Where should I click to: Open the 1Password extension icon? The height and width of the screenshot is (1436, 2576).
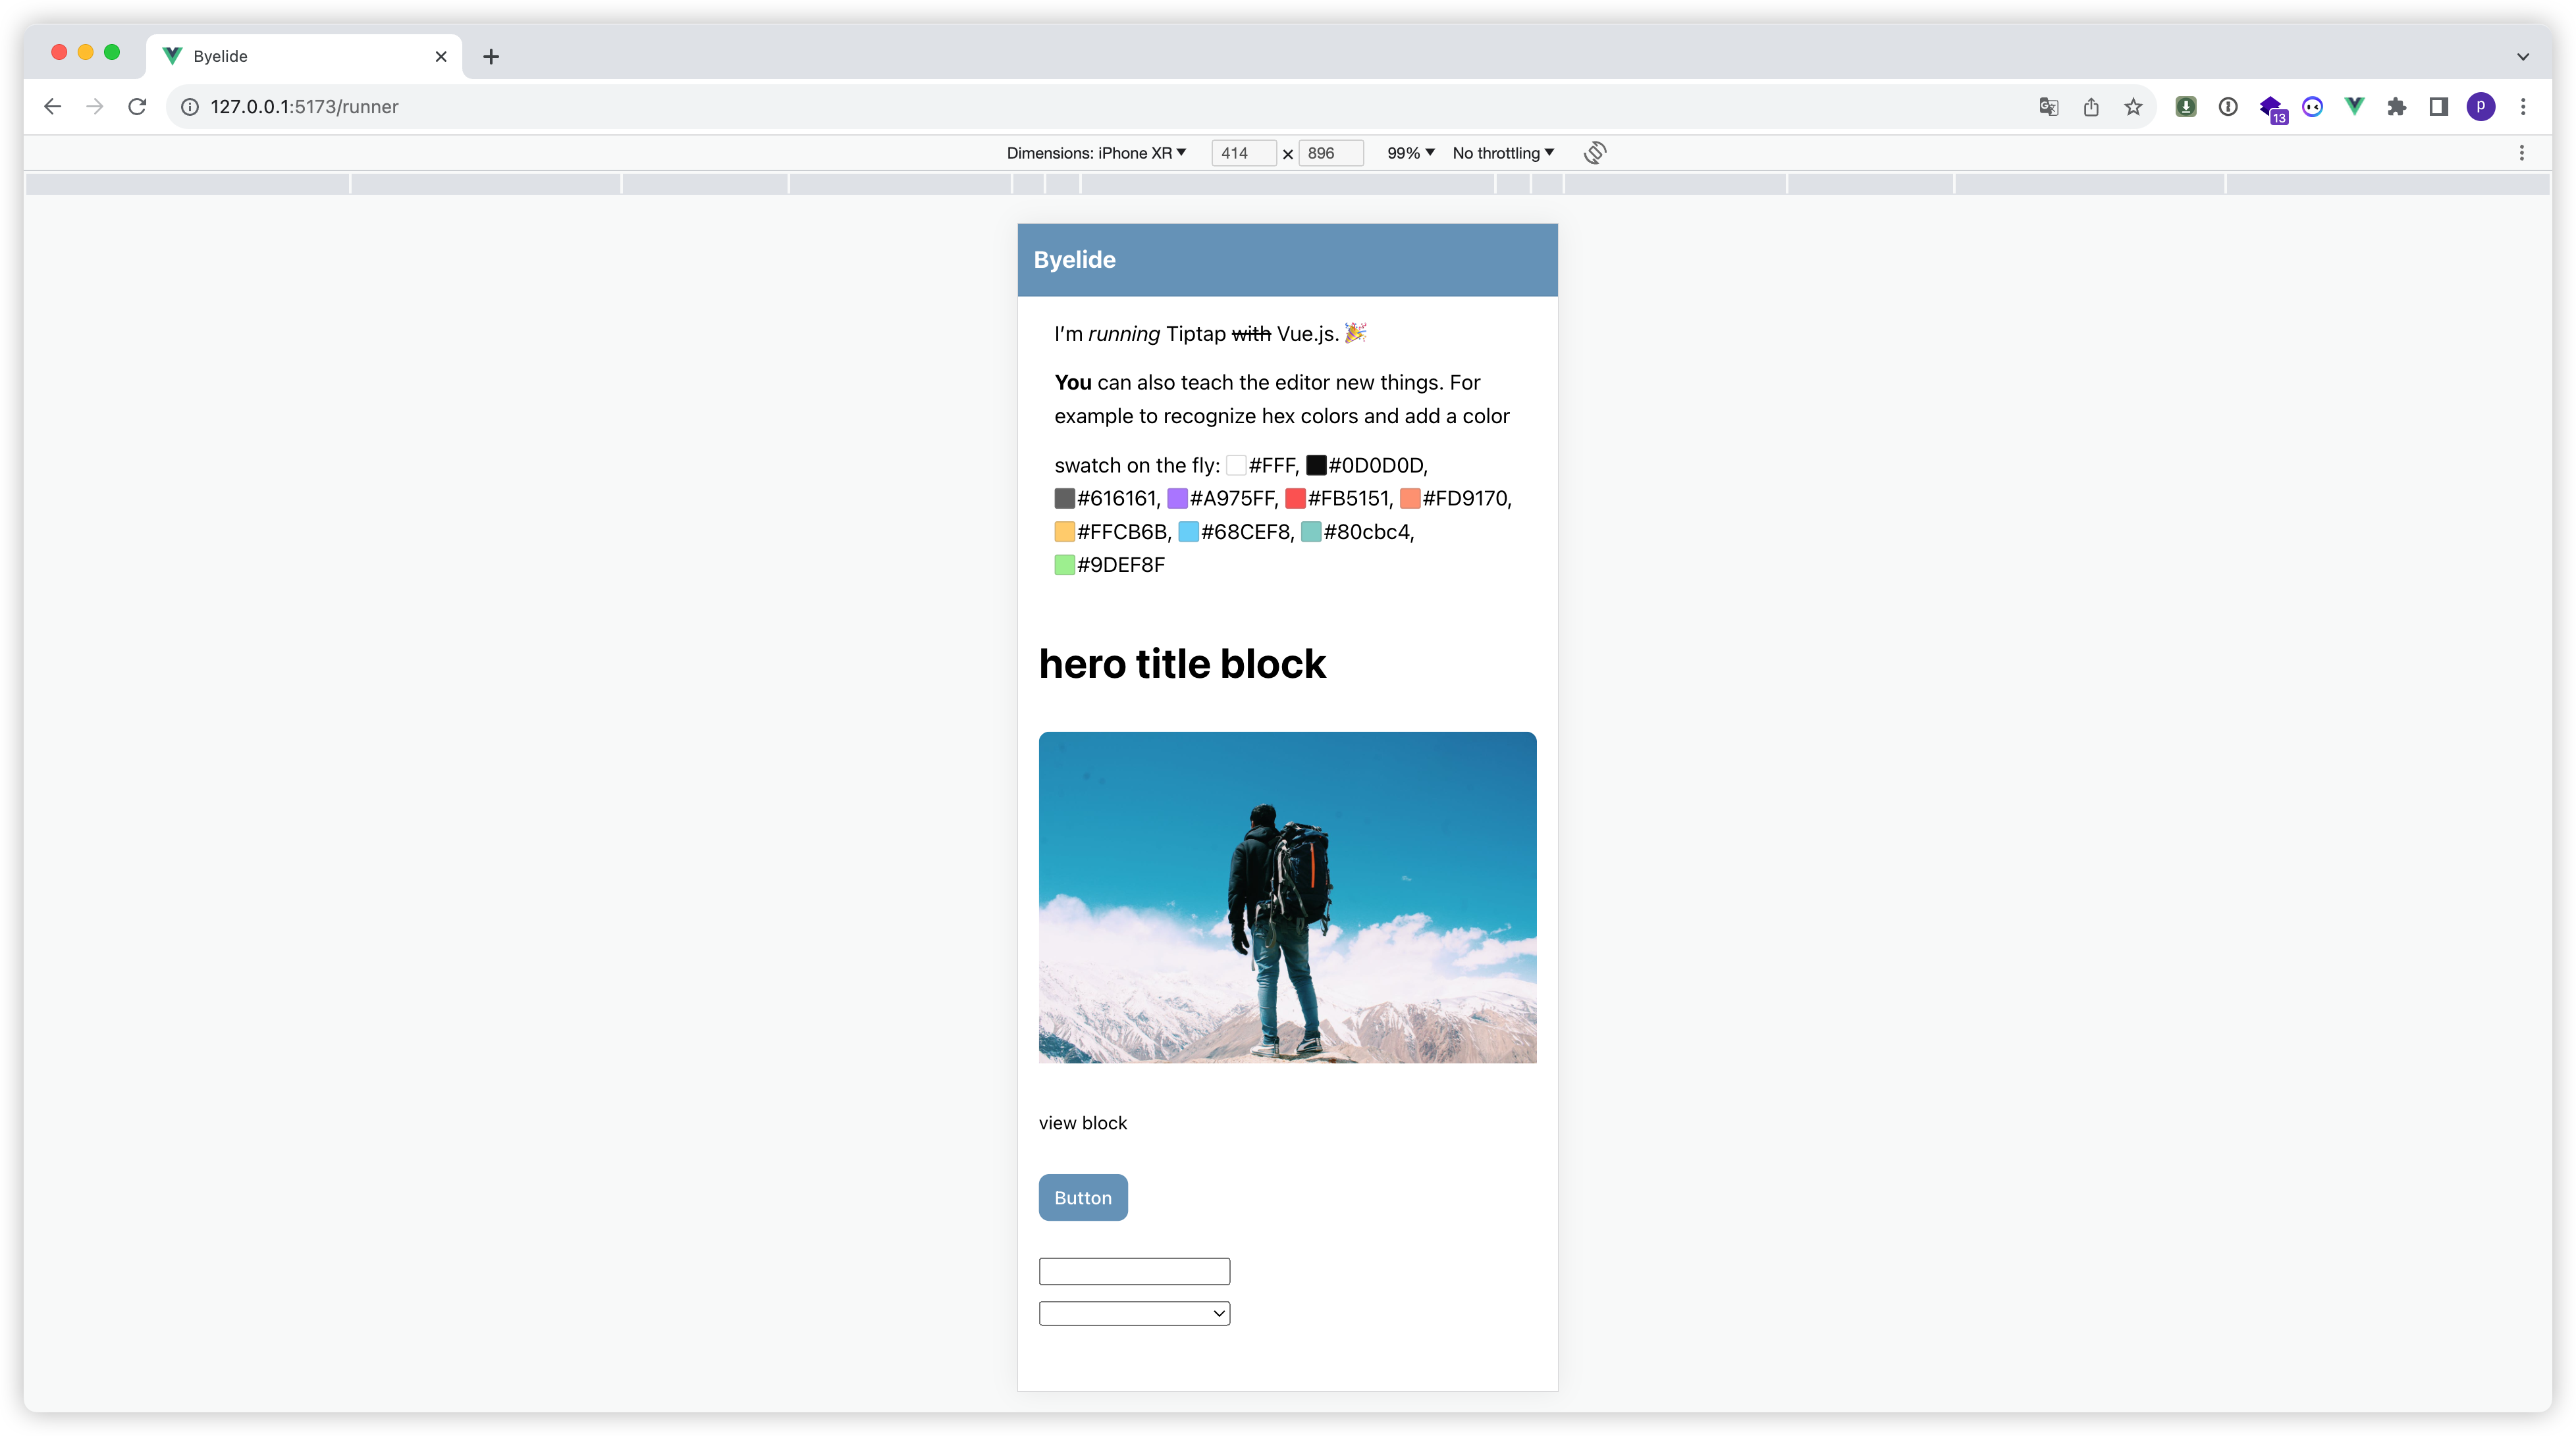(x=2228, y=107)
